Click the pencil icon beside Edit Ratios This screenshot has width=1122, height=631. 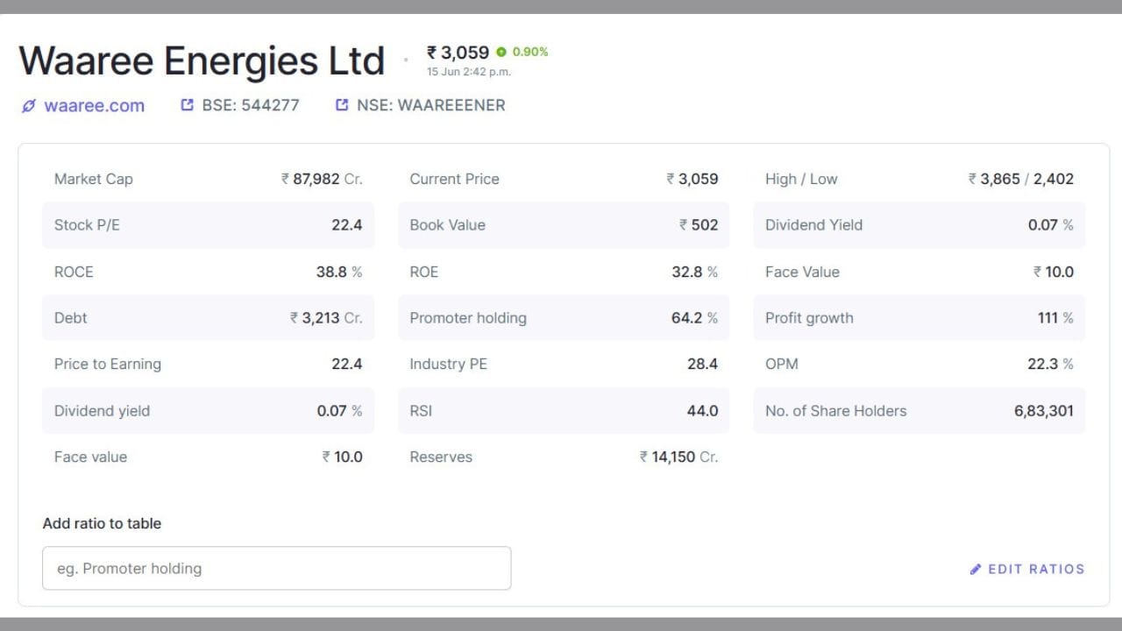pyautogui.click(x=976, y=569)
